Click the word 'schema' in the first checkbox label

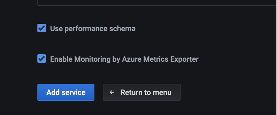122,29
